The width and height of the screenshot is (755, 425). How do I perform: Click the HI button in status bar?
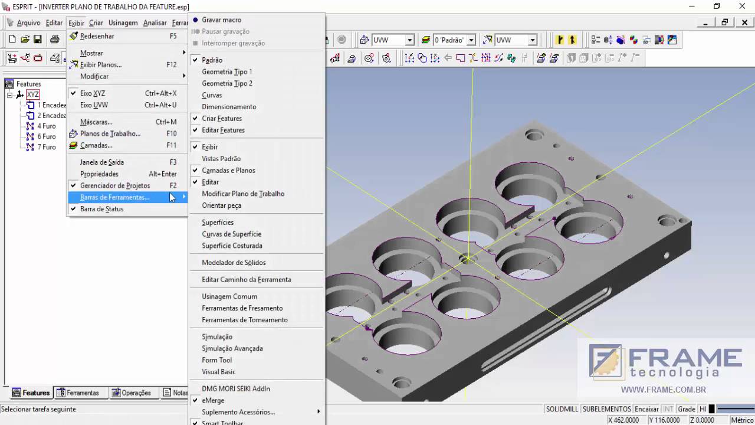point(703,409)
